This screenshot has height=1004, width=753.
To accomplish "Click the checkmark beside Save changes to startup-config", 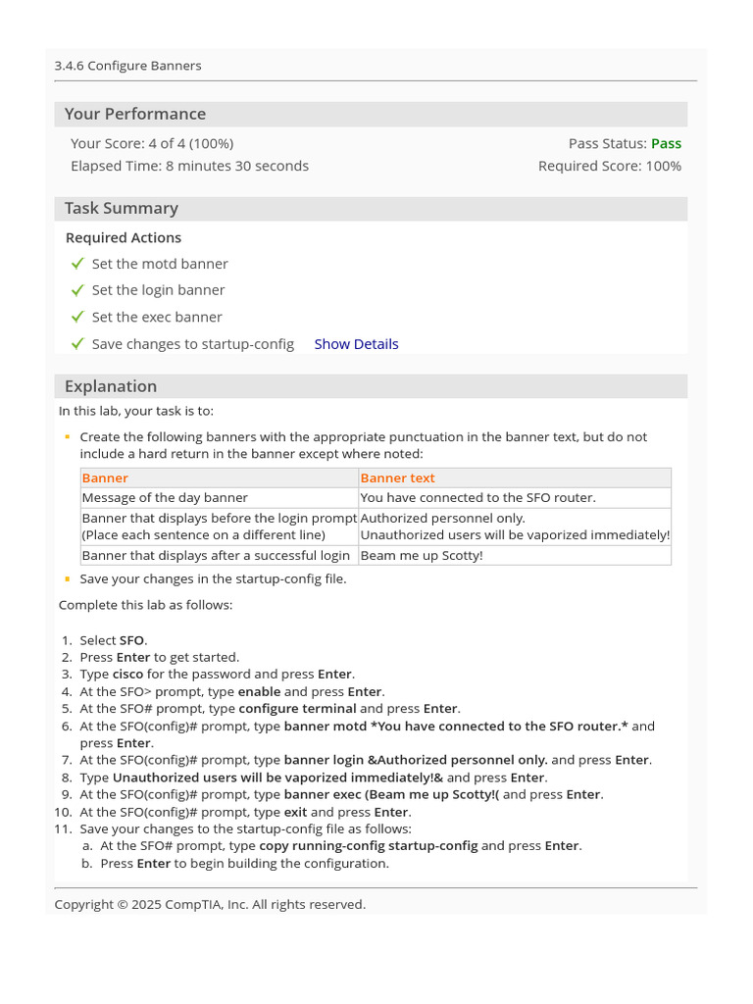I will tap(77, 344).
